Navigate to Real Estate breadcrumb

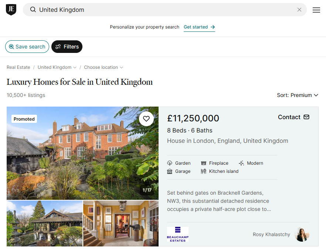[x=18, y=67]
